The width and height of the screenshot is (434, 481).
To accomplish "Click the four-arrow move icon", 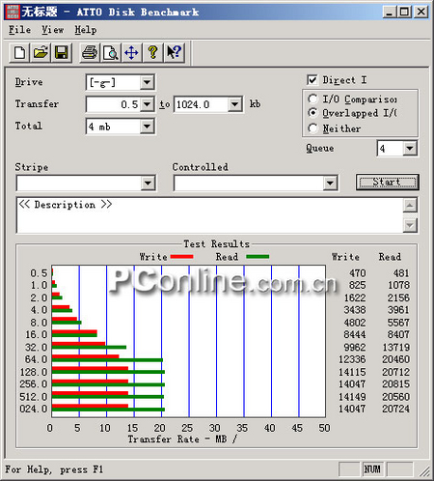I will (131, 52).
